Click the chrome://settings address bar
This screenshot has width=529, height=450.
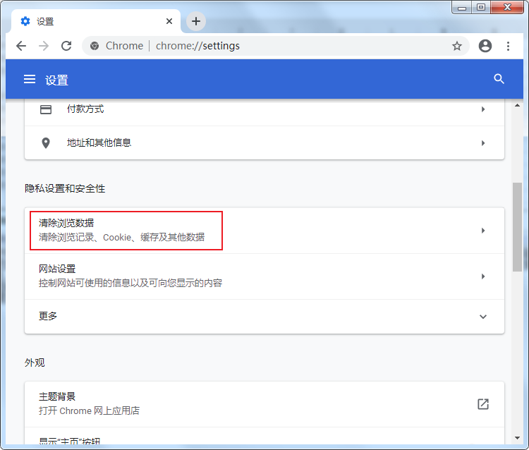276,46
